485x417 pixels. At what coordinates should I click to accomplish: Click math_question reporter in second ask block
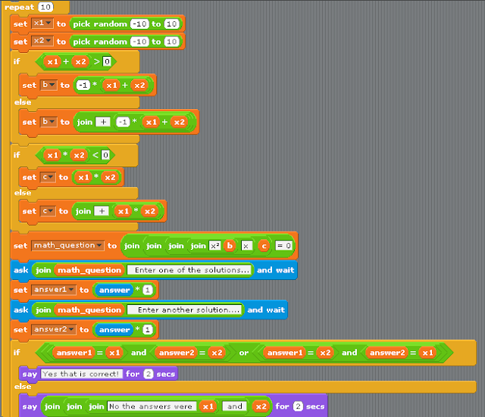point(89,310)
